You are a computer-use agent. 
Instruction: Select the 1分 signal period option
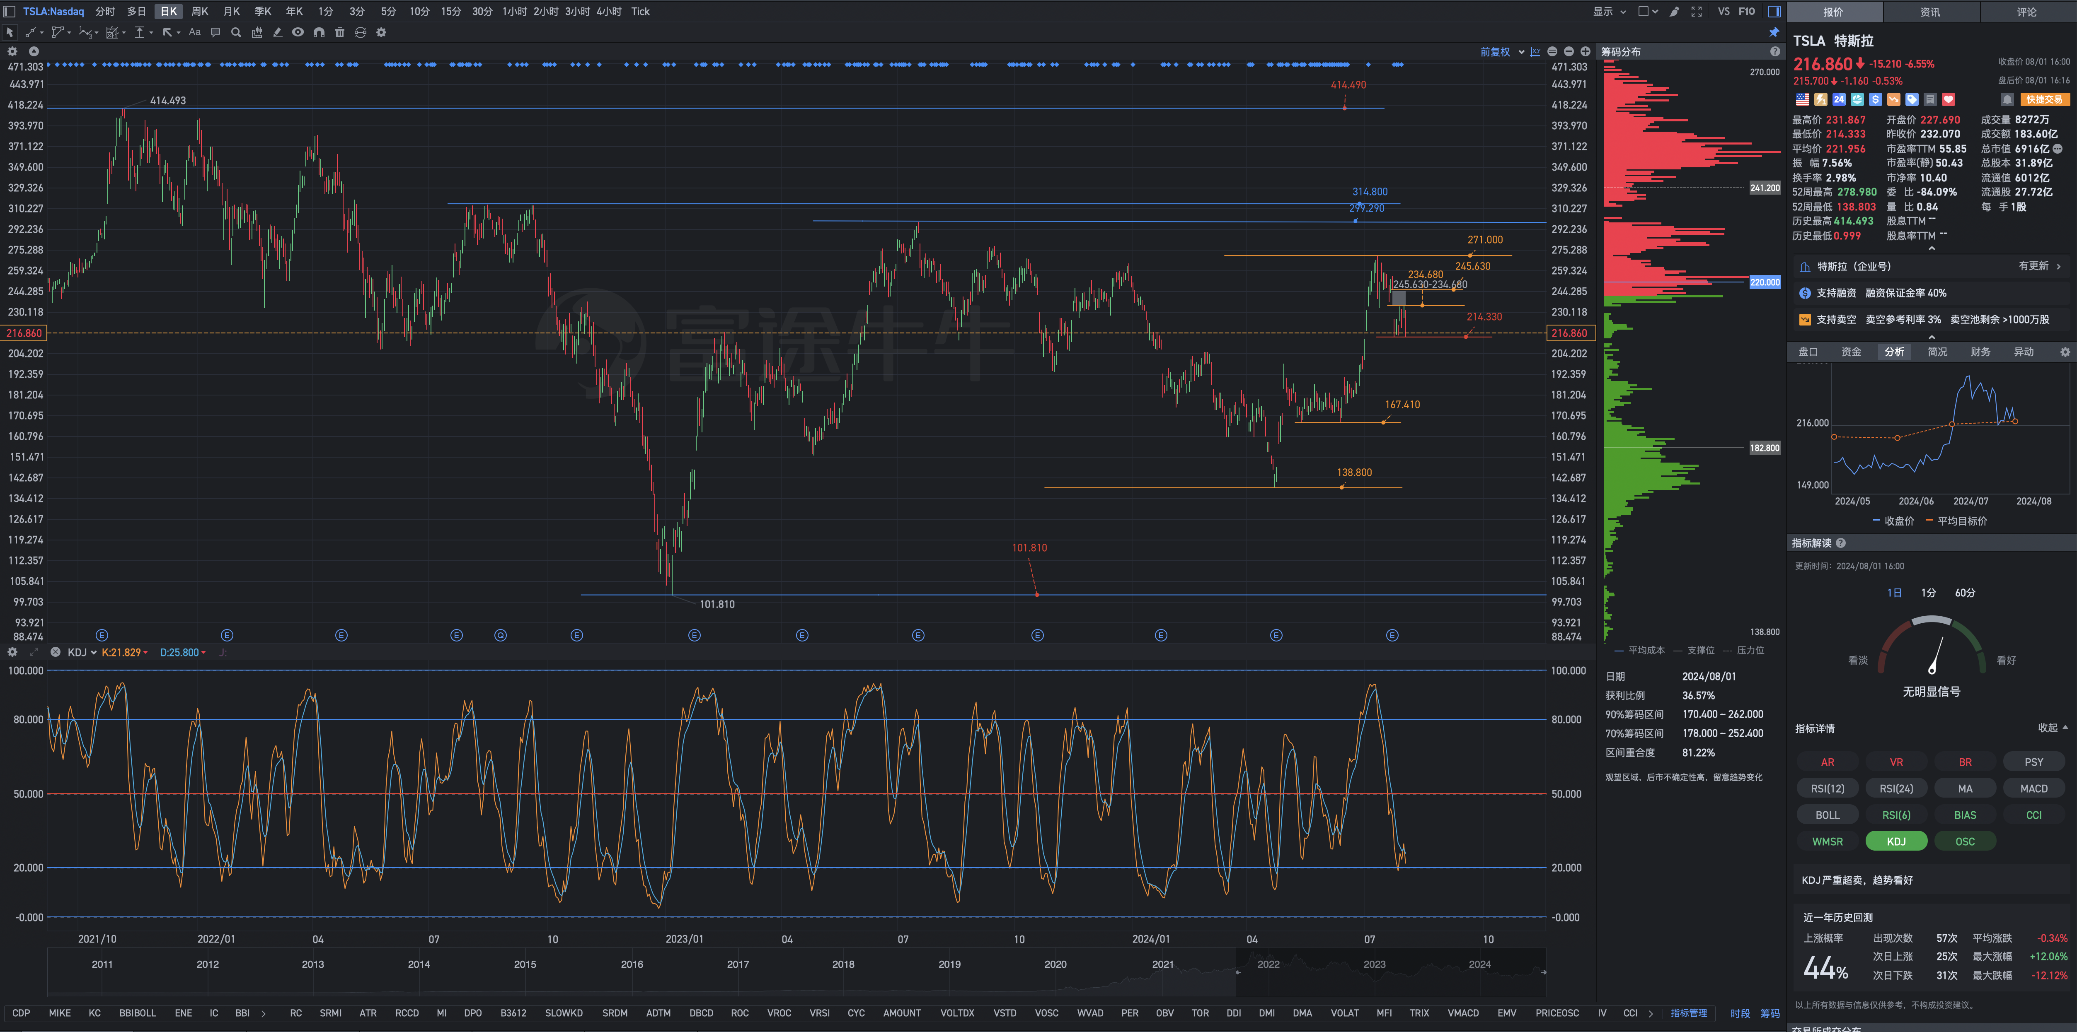1929,593
